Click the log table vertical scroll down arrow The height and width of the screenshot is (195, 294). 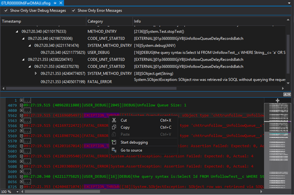click(288, 83)
